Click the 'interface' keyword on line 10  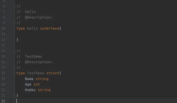coord(50,28)
